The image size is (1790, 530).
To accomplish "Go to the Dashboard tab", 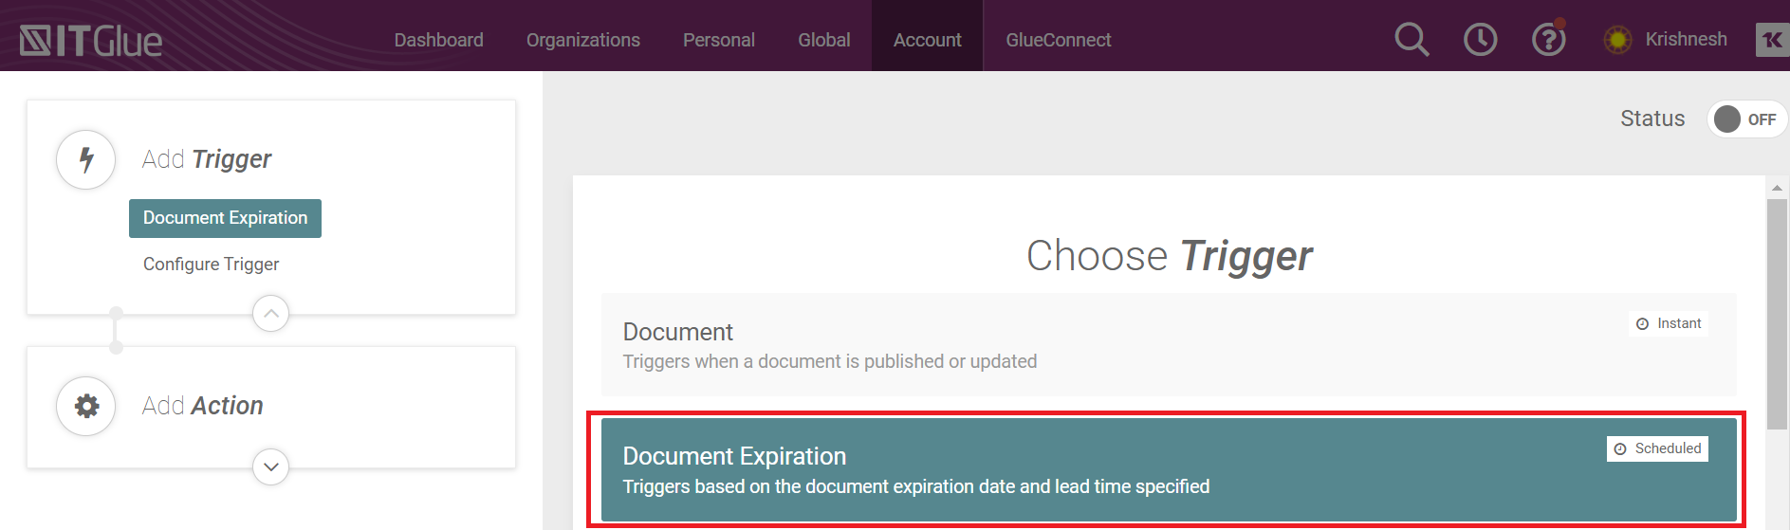I will [x=438, y=40].
